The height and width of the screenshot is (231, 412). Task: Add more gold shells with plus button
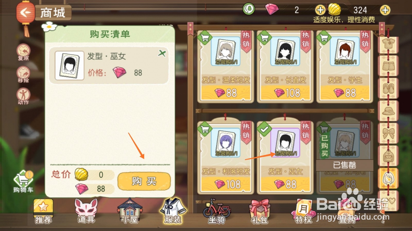[x=385, y=10]
